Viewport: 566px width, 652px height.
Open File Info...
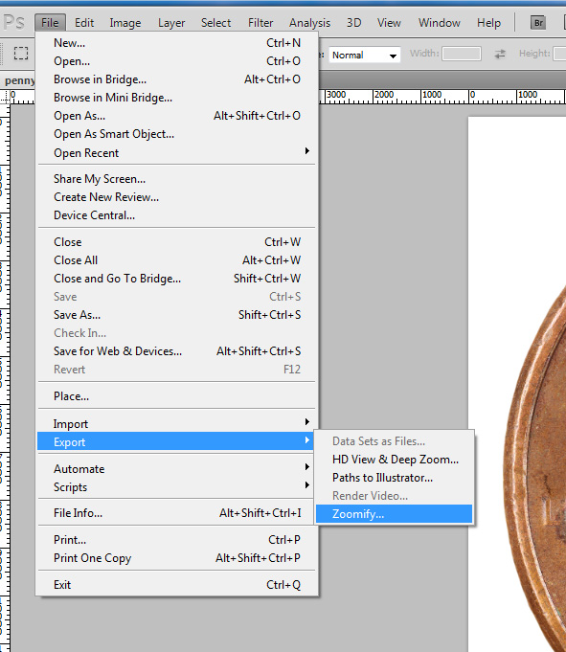177,513
